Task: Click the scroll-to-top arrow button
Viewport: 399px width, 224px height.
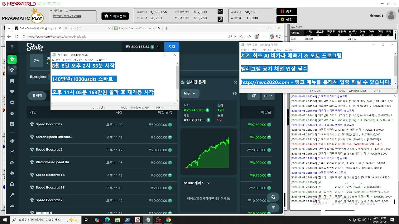Action: [273, 208]
